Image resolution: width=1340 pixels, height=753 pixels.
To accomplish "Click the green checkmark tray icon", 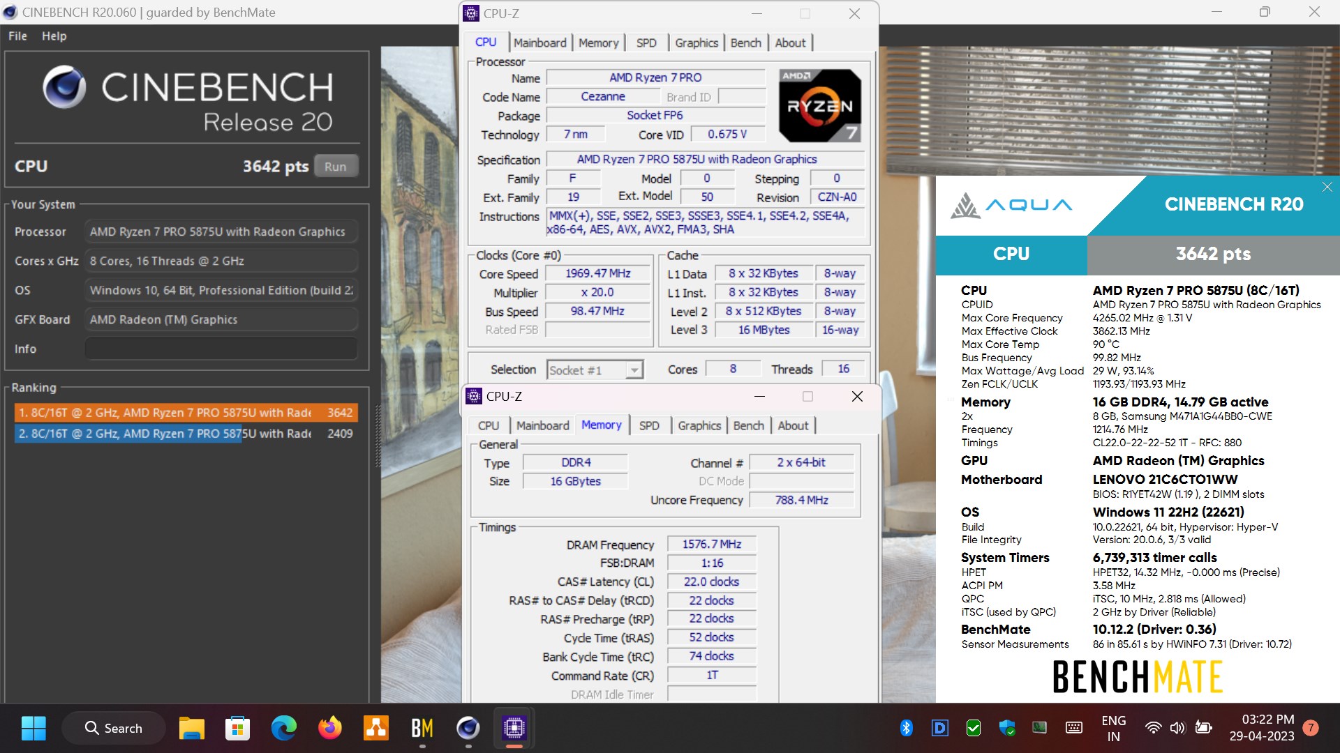I will [x=973, y=728].
